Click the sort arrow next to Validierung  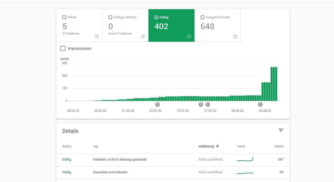tap(218, 146)
